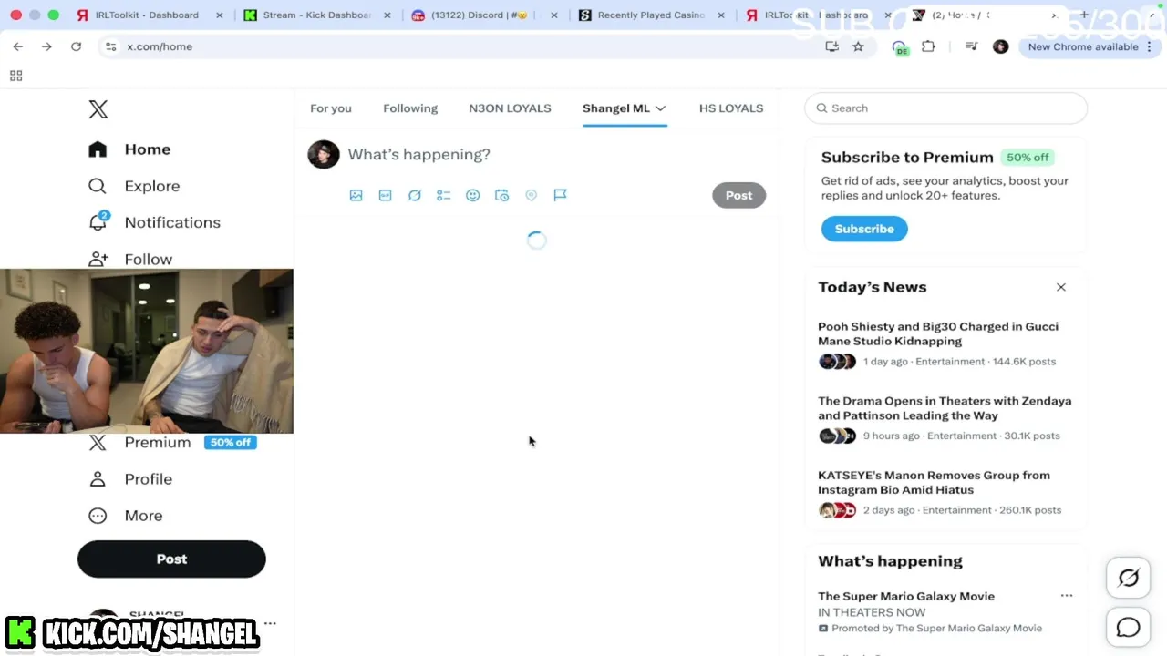Open the Chrome apps grid icon
This screenshot has height=656, width=1167.
coord(15,76)
